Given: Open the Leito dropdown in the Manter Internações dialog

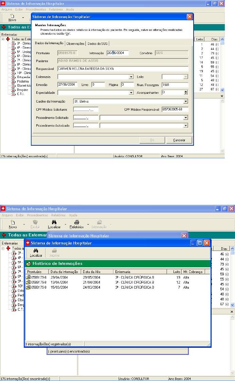Looking at the screenshot, I should coord(186,77).
